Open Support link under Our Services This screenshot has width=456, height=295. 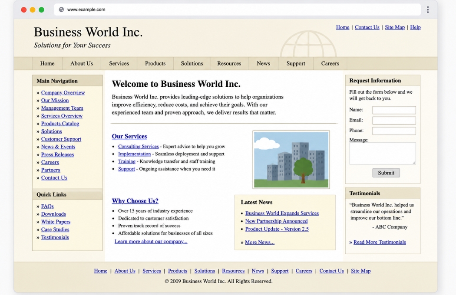(126, 169)
